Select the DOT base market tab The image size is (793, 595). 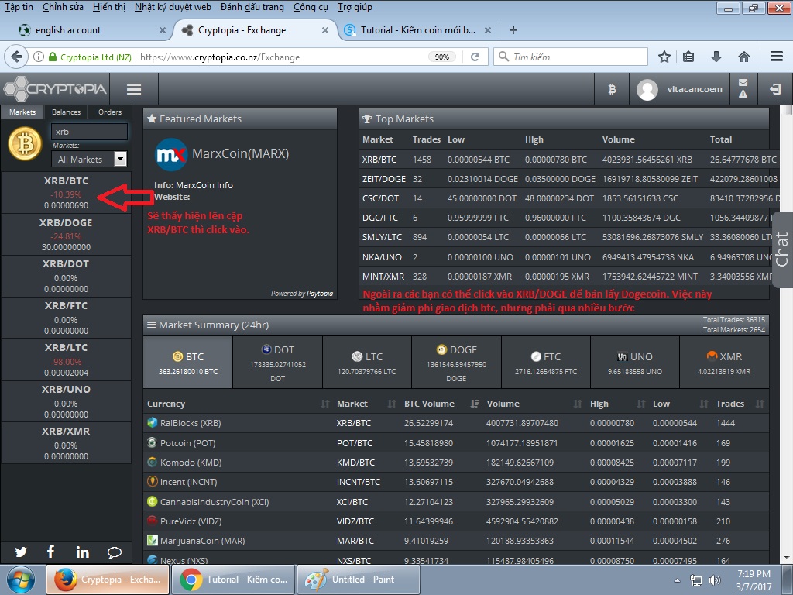tap(278, 363)
